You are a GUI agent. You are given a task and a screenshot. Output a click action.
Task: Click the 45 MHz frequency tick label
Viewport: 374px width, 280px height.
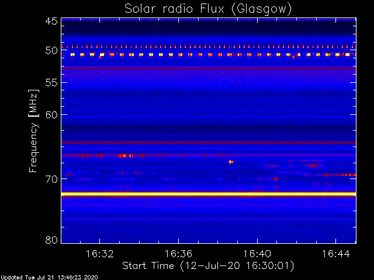point(51,21)
